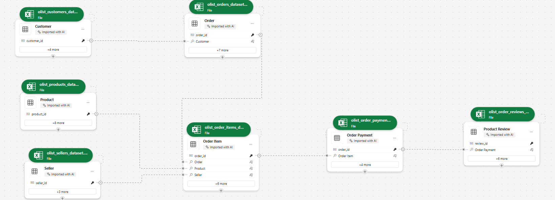Select the Product Review table grid icon

pyautogui.click(x=474, y=132)
